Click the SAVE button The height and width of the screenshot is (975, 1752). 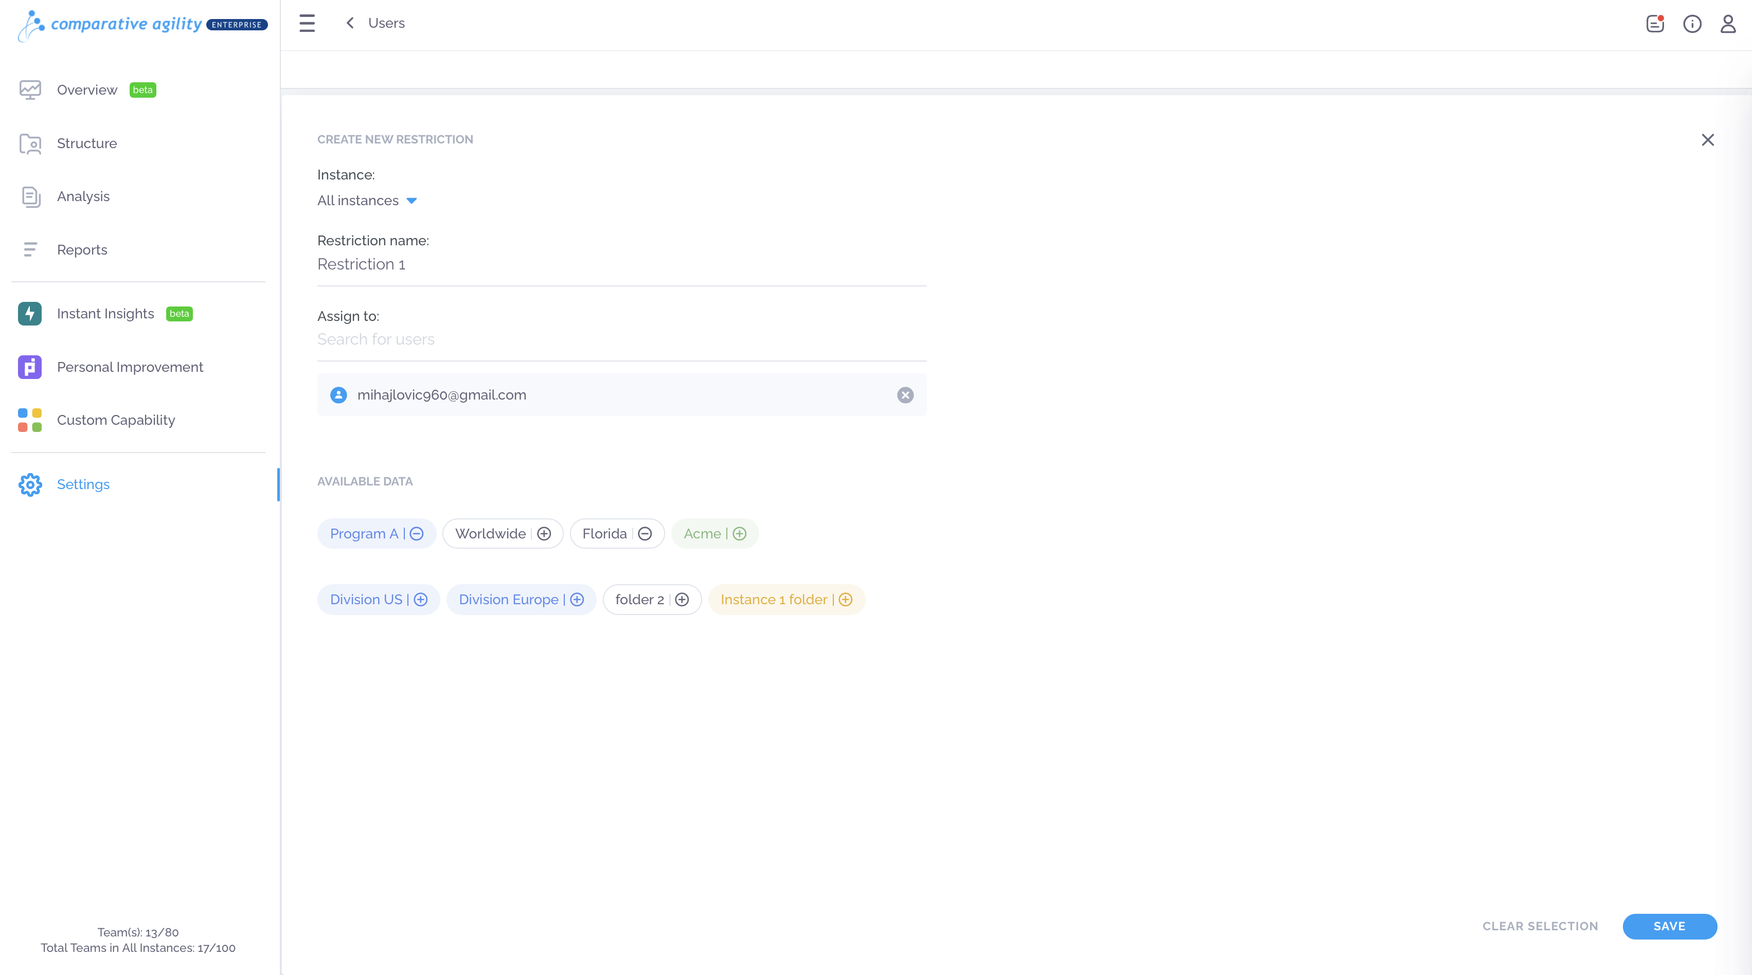(x=1670, y=926)
